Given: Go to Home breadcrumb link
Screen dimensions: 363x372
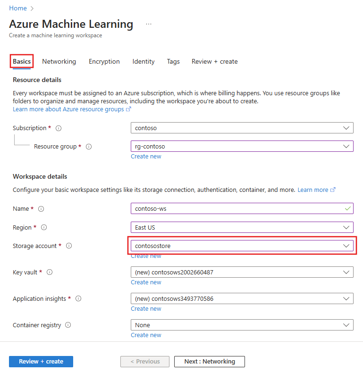Looking at the screenshot, I should (x=18, y=8).
